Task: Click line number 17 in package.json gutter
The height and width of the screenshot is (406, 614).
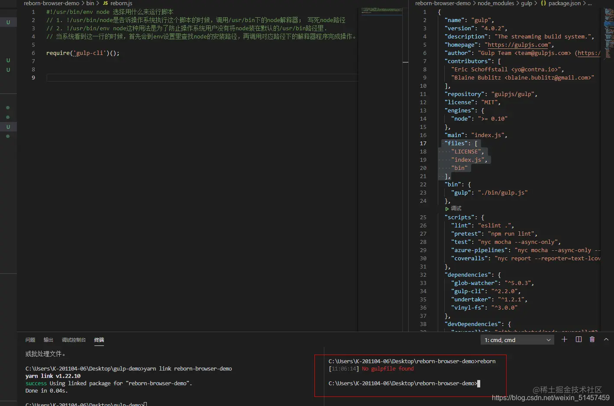Action: tap(423, 143)
